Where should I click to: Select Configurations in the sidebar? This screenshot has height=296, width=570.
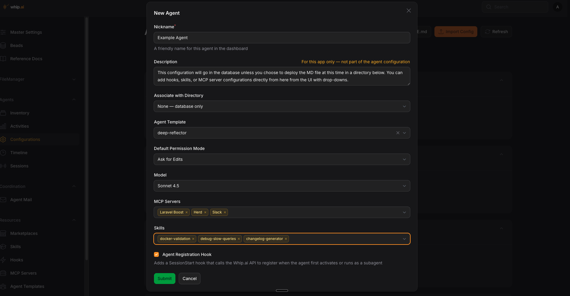point(25,139)
